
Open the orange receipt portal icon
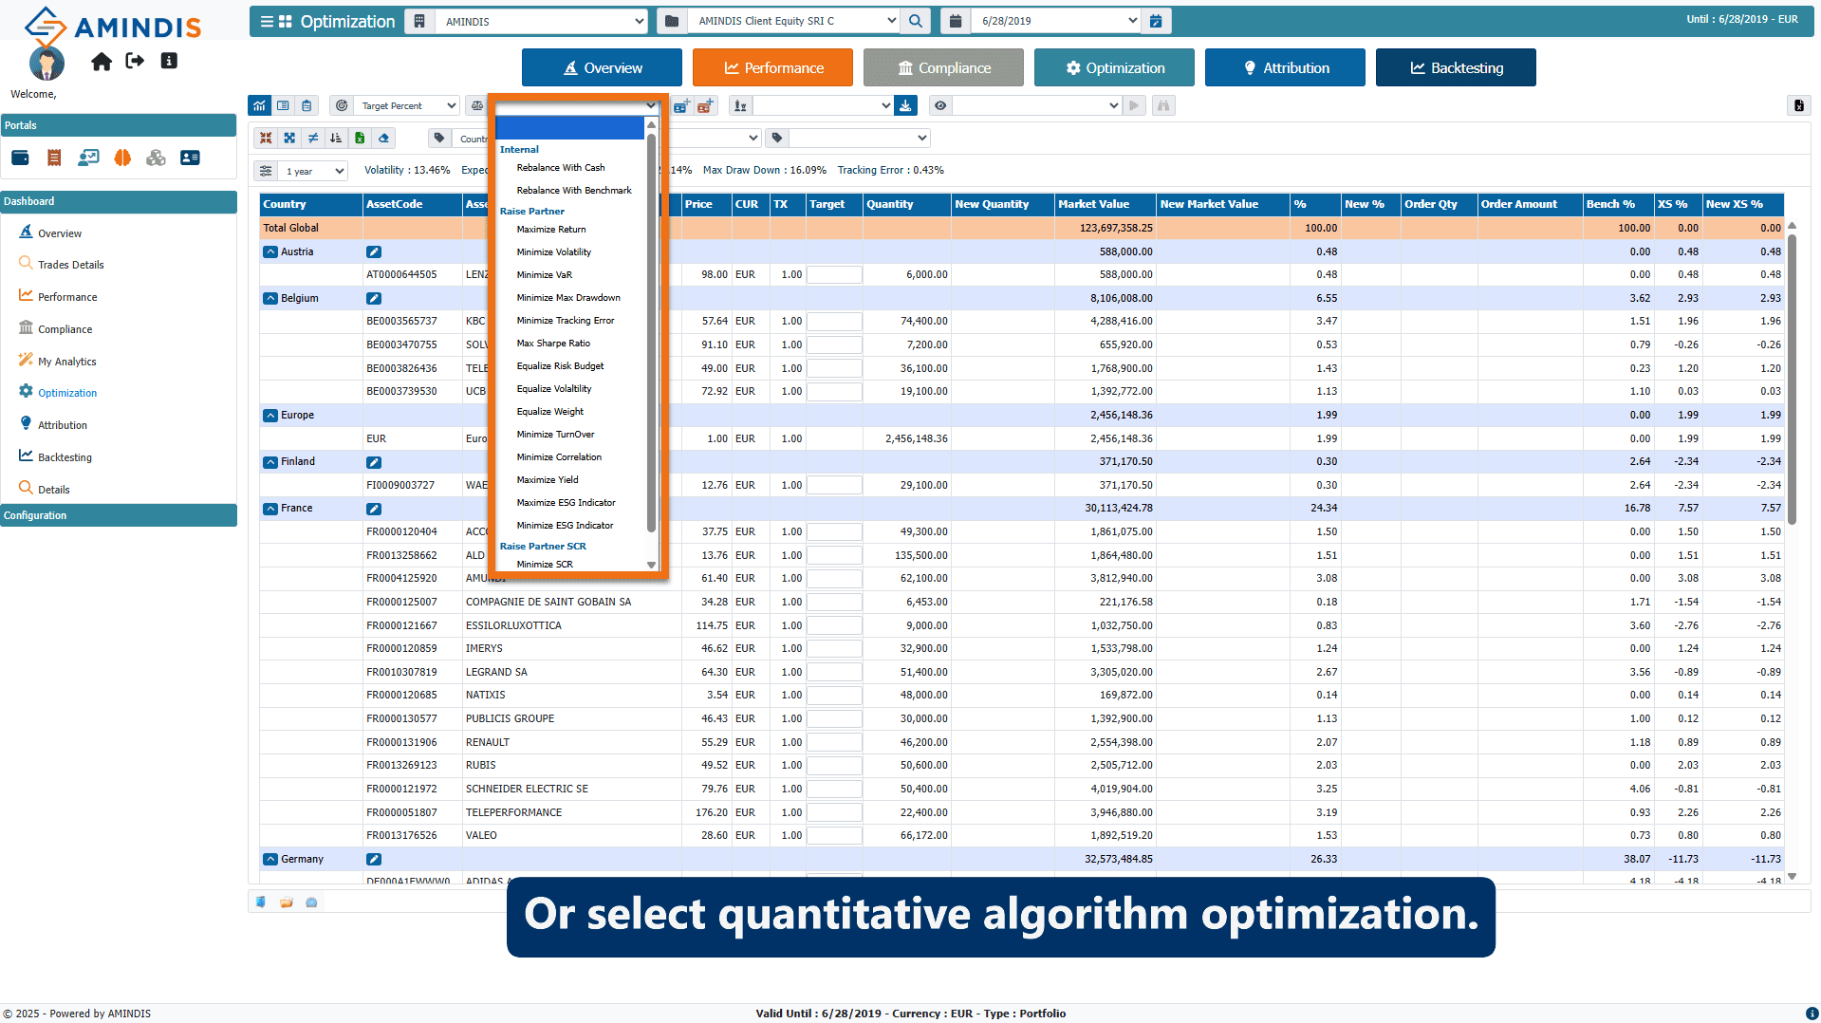click(x=54, y=158)
